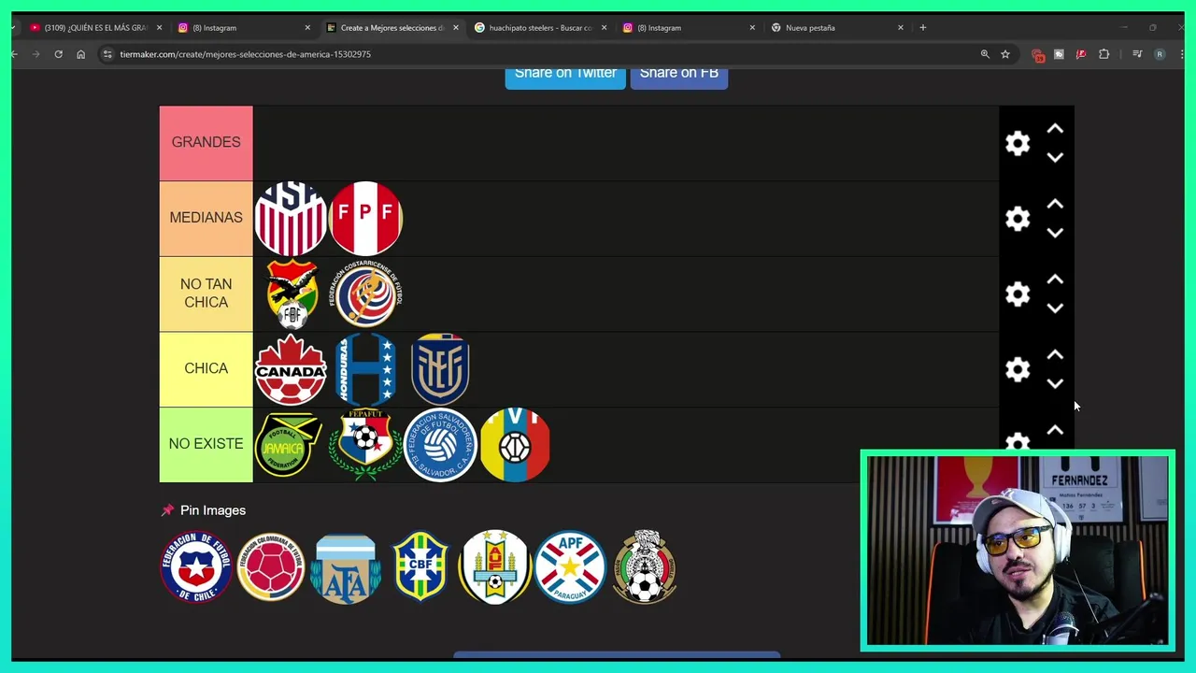The image size is (1196, 673).
Task: Click the browser zoom magnifier icon
Action: pyautogui.click(x=985, y=54)
